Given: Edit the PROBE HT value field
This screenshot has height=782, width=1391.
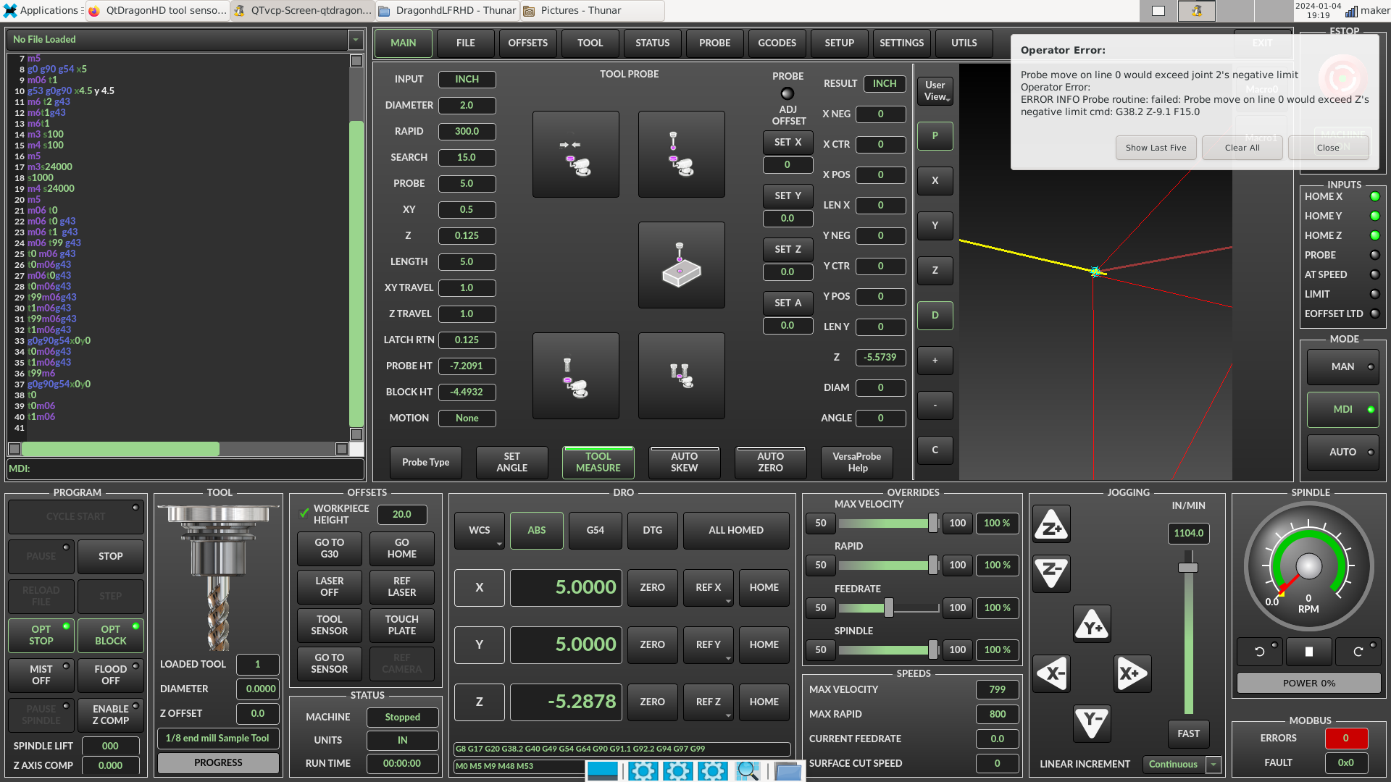Looking at the screenshot, I should point(467,366).
